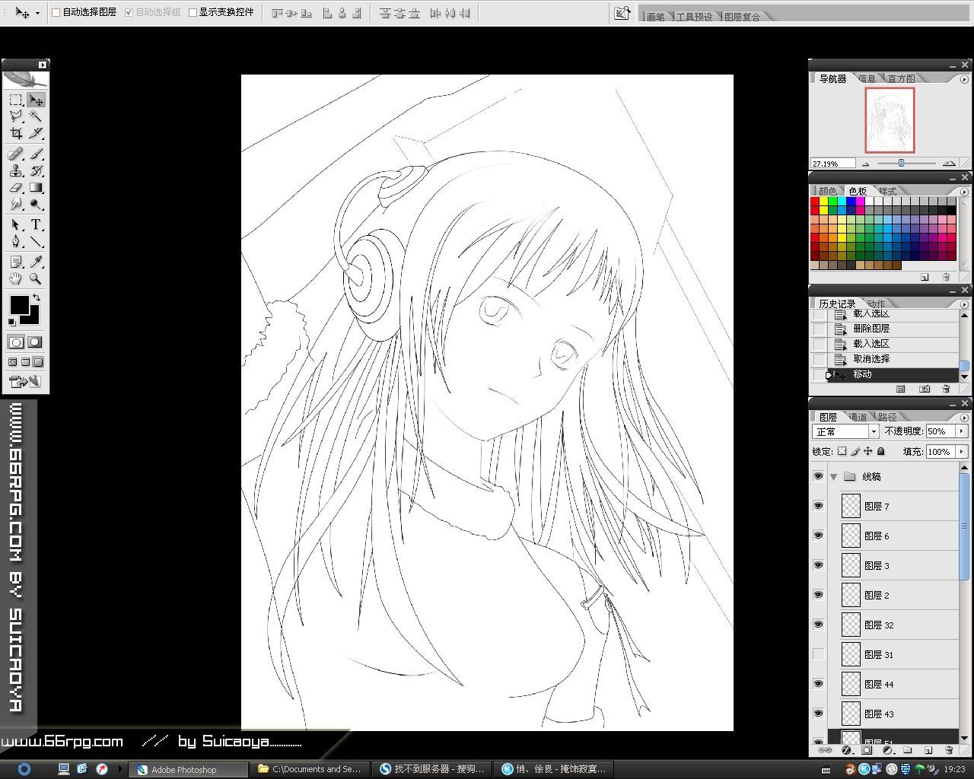Select the Pen tool
The height and width of the screenshot is (779, 974).
click(x=16, y=242)
